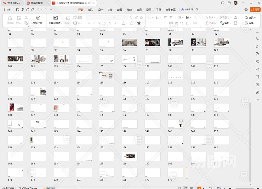Click the search magnifier in the ribbon tab bar

click(197, 10)
